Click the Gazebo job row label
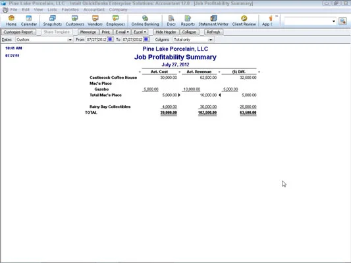Viewport: 351px width, 263px height. [x=101, y=89]
